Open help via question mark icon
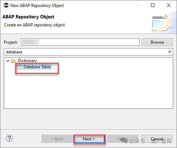 9,138
